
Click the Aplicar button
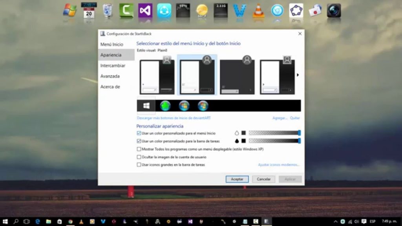tap(290, 179)
